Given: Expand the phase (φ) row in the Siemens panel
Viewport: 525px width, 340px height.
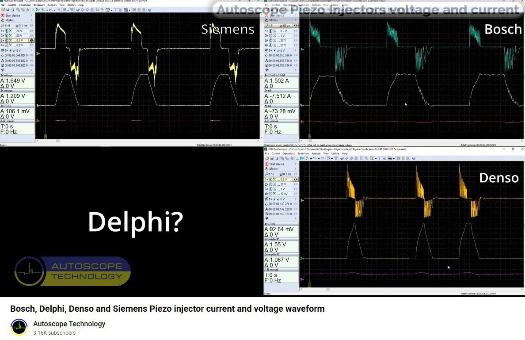Looking at the screenshot, I should 32,70.
